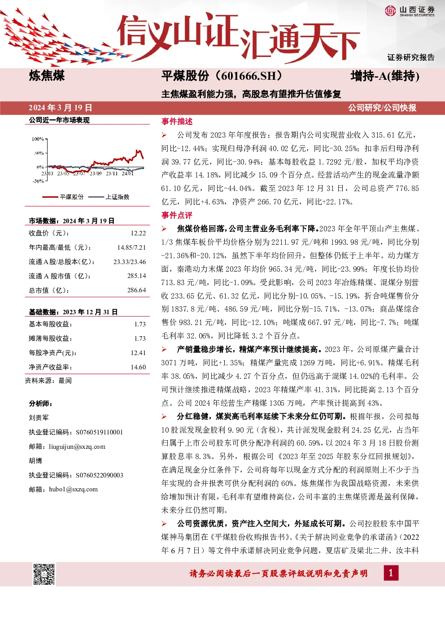Click the bold heading 产销量稳步增长，精煤产率预计继续提高
This screenshot has width=445, height=629.
pos(249,349)
